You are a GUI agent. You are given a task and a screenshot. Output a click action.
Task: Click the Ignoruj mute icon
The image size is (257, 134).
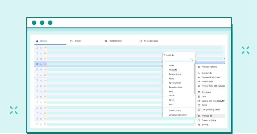pyautogui.click(x=199, y=124)
